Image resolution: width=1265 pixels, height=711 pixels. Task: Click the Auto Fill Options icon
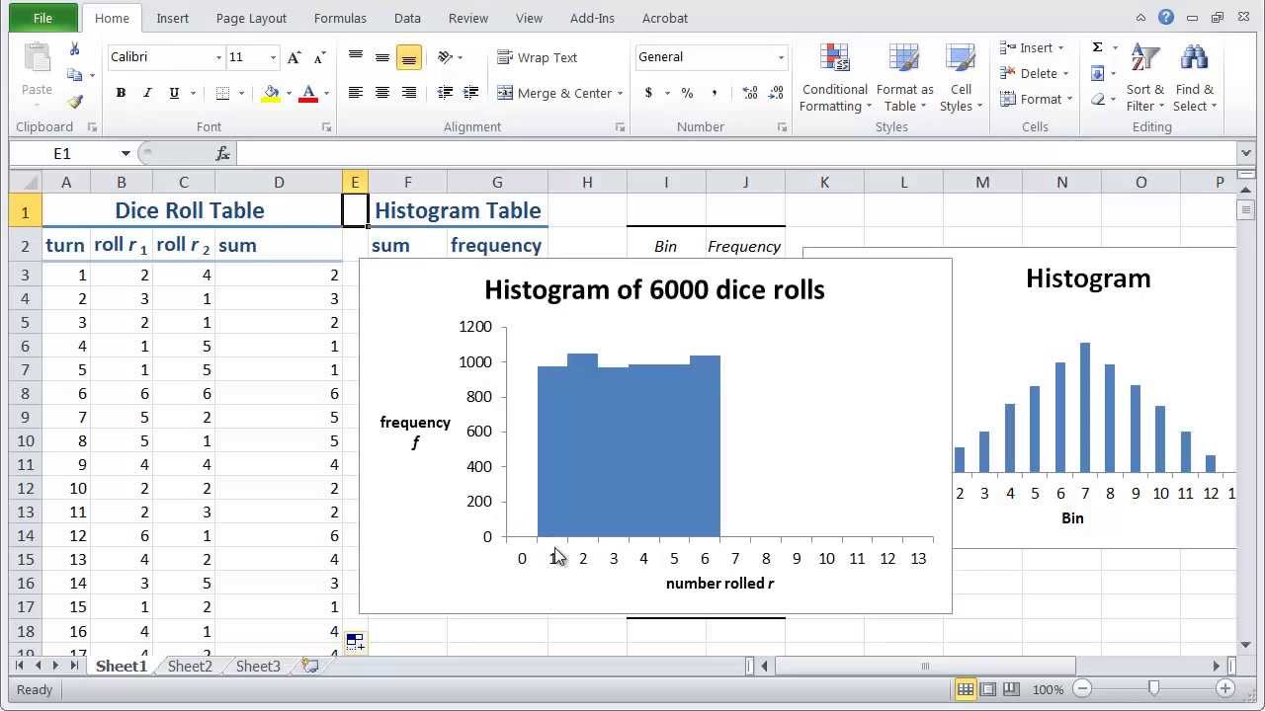coord(355,642)
